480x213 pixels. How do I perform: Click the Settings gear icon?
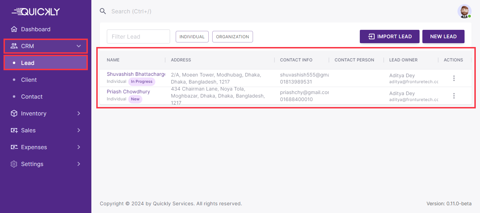pos(14,164)
